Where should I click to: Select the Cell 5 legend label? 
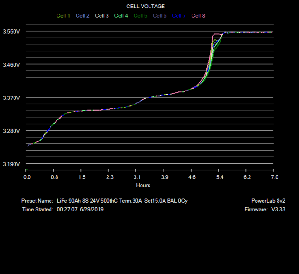coord(140,15)
